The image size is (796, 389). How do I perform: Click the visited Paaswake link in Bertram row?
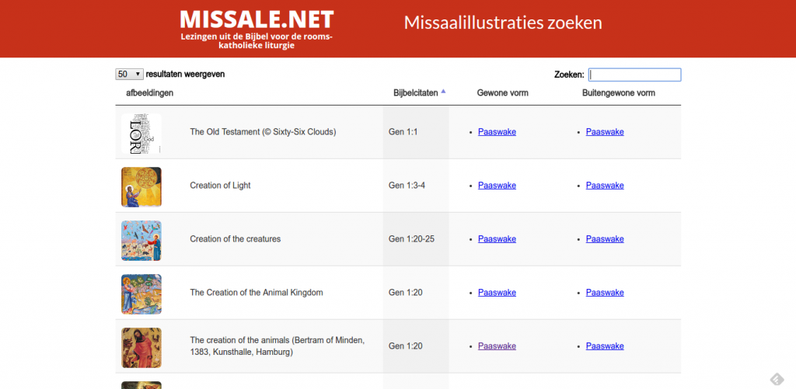(x=497, y=346)
